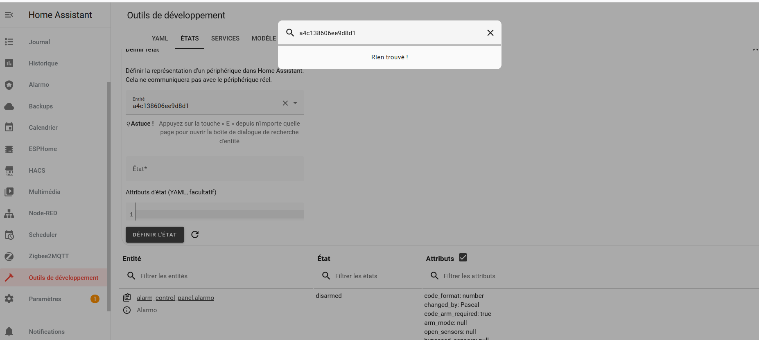Switch to the SERVICES tab

click(x=225, y=38)
